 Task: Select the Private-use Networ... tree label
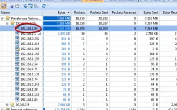coord(26,18)
